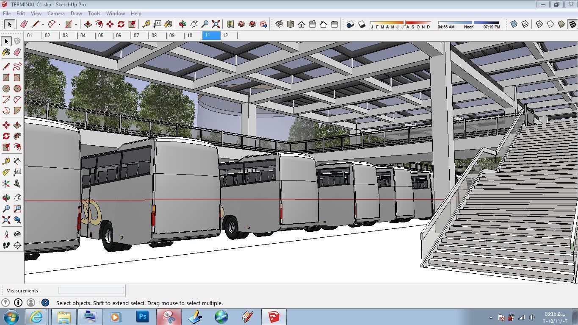Select Zoom Window tool in left toolbar

pyautogui.click(x=17, y=209)
